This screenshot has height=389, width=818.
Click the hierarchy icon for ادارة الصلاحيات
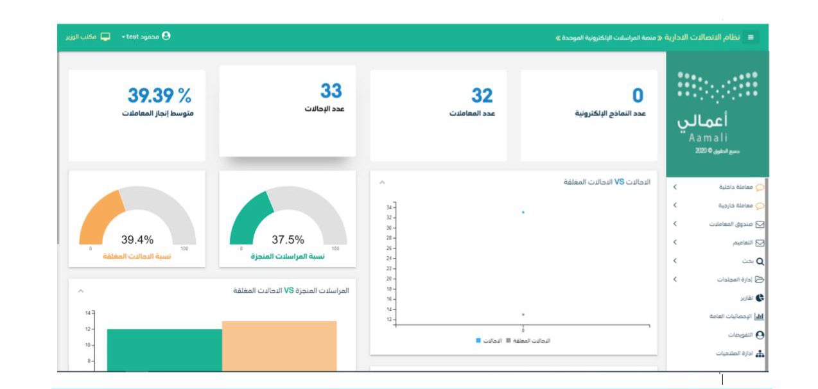point(760,354)
